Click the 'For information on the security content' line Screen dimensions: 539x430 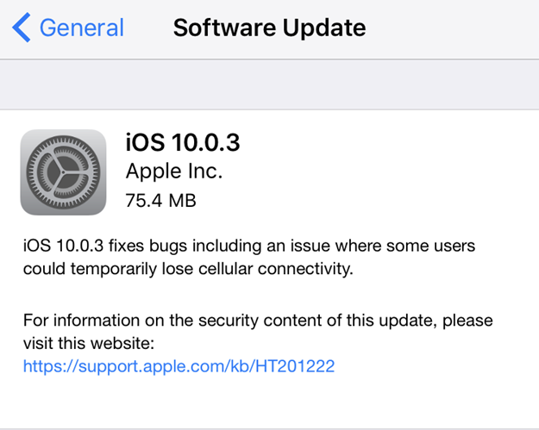point(258,321)
